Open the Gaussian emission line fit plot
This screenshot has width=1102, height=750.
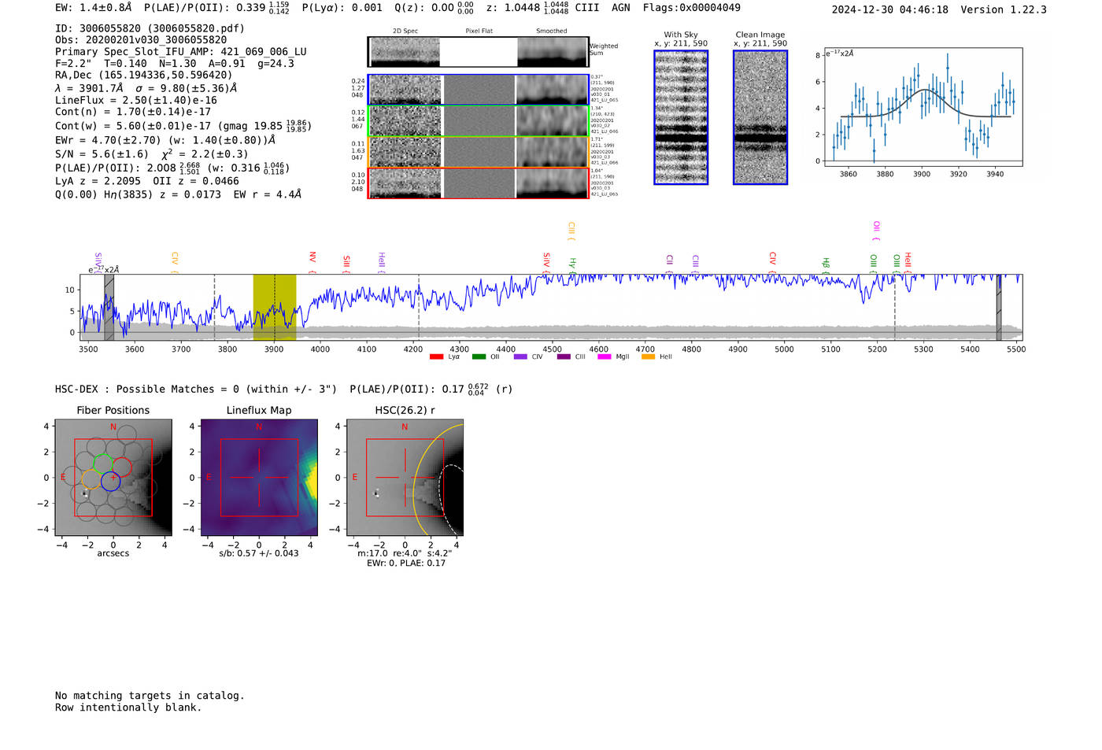[923, 107]
